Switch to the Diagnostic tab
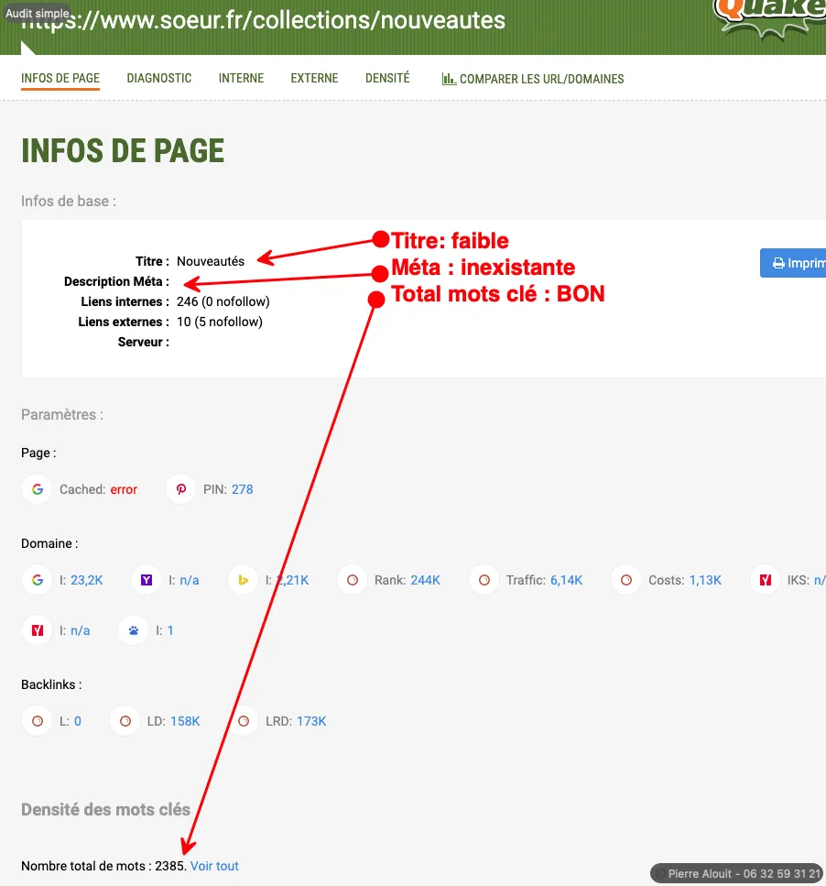The image size is (826, 886). [x=159, y=79]
